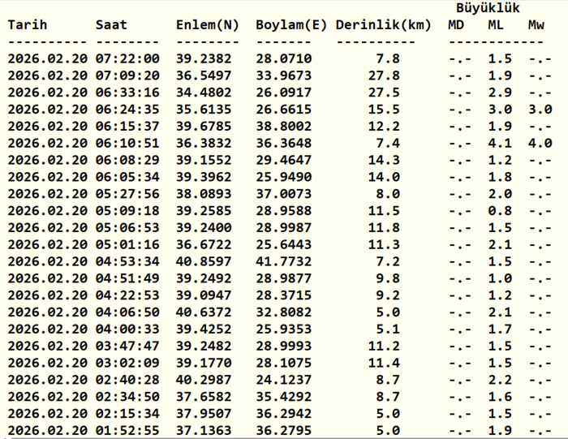Select the MD magnitude column label
Screen dimensions: 568x439
[x=457, y=24]
